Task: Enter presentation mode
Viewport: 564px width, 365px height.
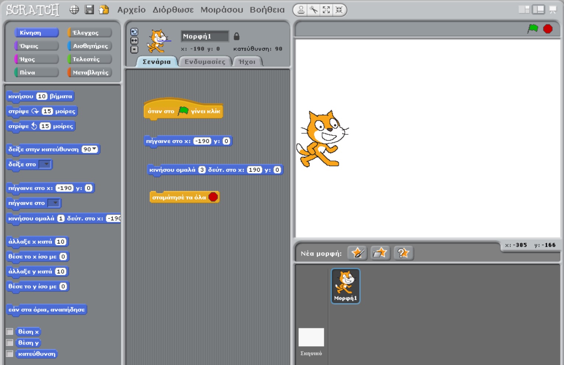Action: (x=553, y=10)
